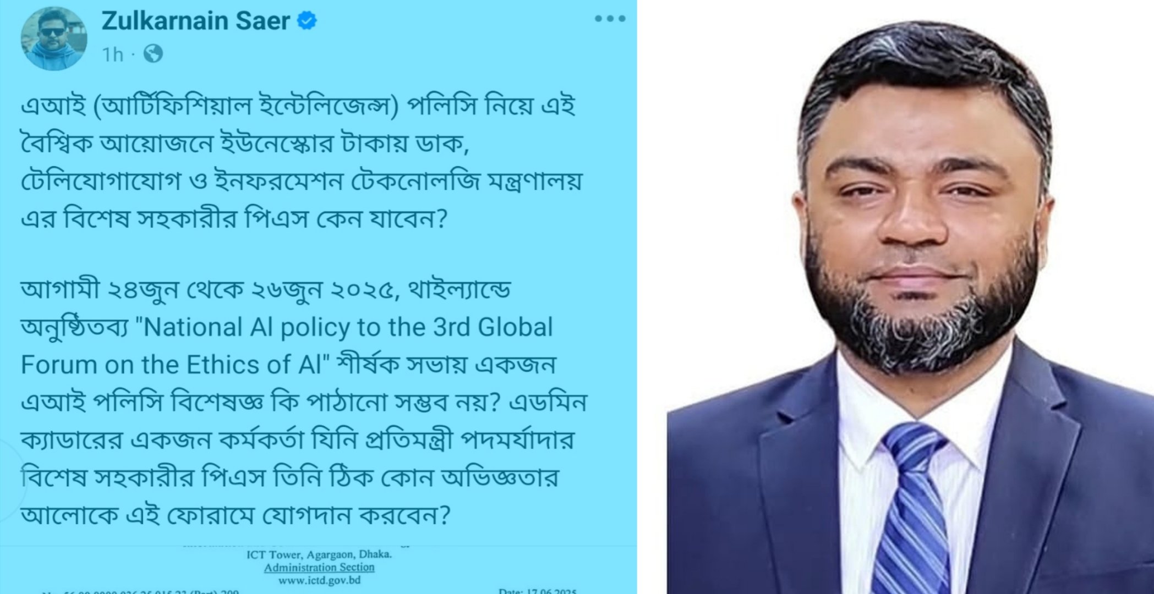Screen dimensions: 1154x594
Task: Open the three-dot post options menu
Action: 610,19
